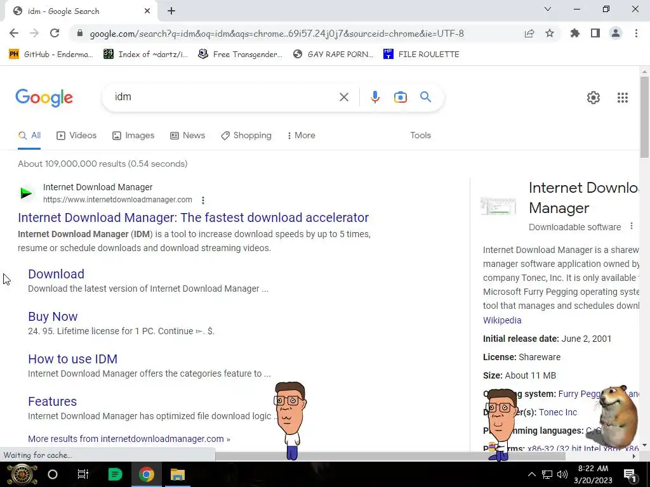650x487 pixels.
Task: Open More results from internetdownloadmanager.com
Action: click(x=129, y=439)
